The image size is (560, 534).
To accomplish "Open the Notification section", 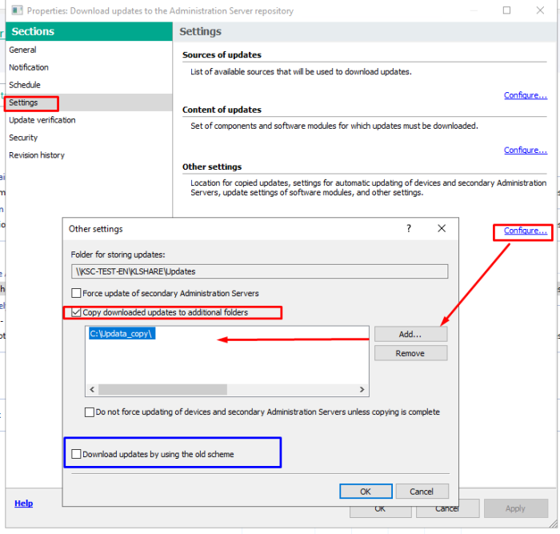I will click(29, 67).
